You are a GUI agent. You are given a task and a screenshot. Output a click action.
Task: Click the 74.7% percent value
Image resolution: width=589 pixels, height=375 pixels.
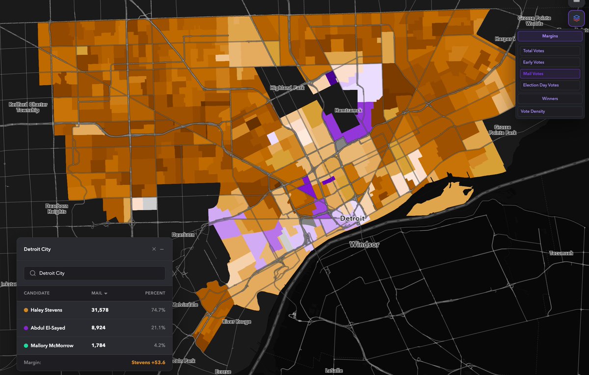tap(158, 310)
